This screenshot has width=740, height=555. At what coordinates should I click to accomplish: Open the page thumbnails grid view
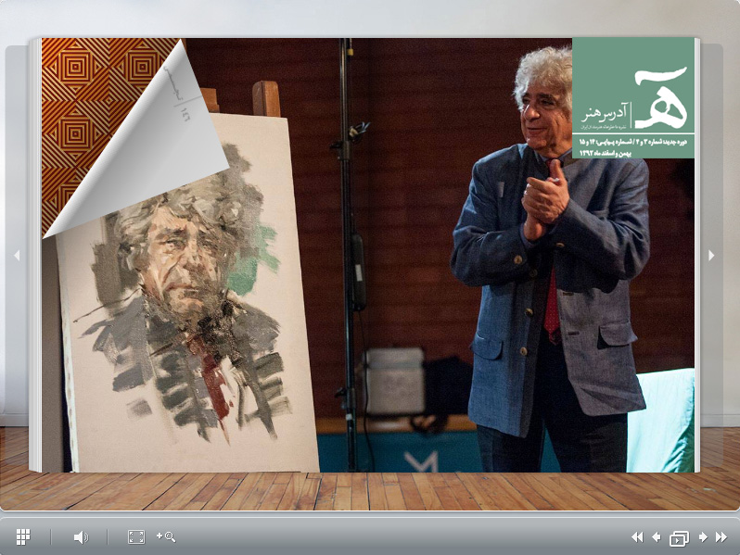point(23,536)
